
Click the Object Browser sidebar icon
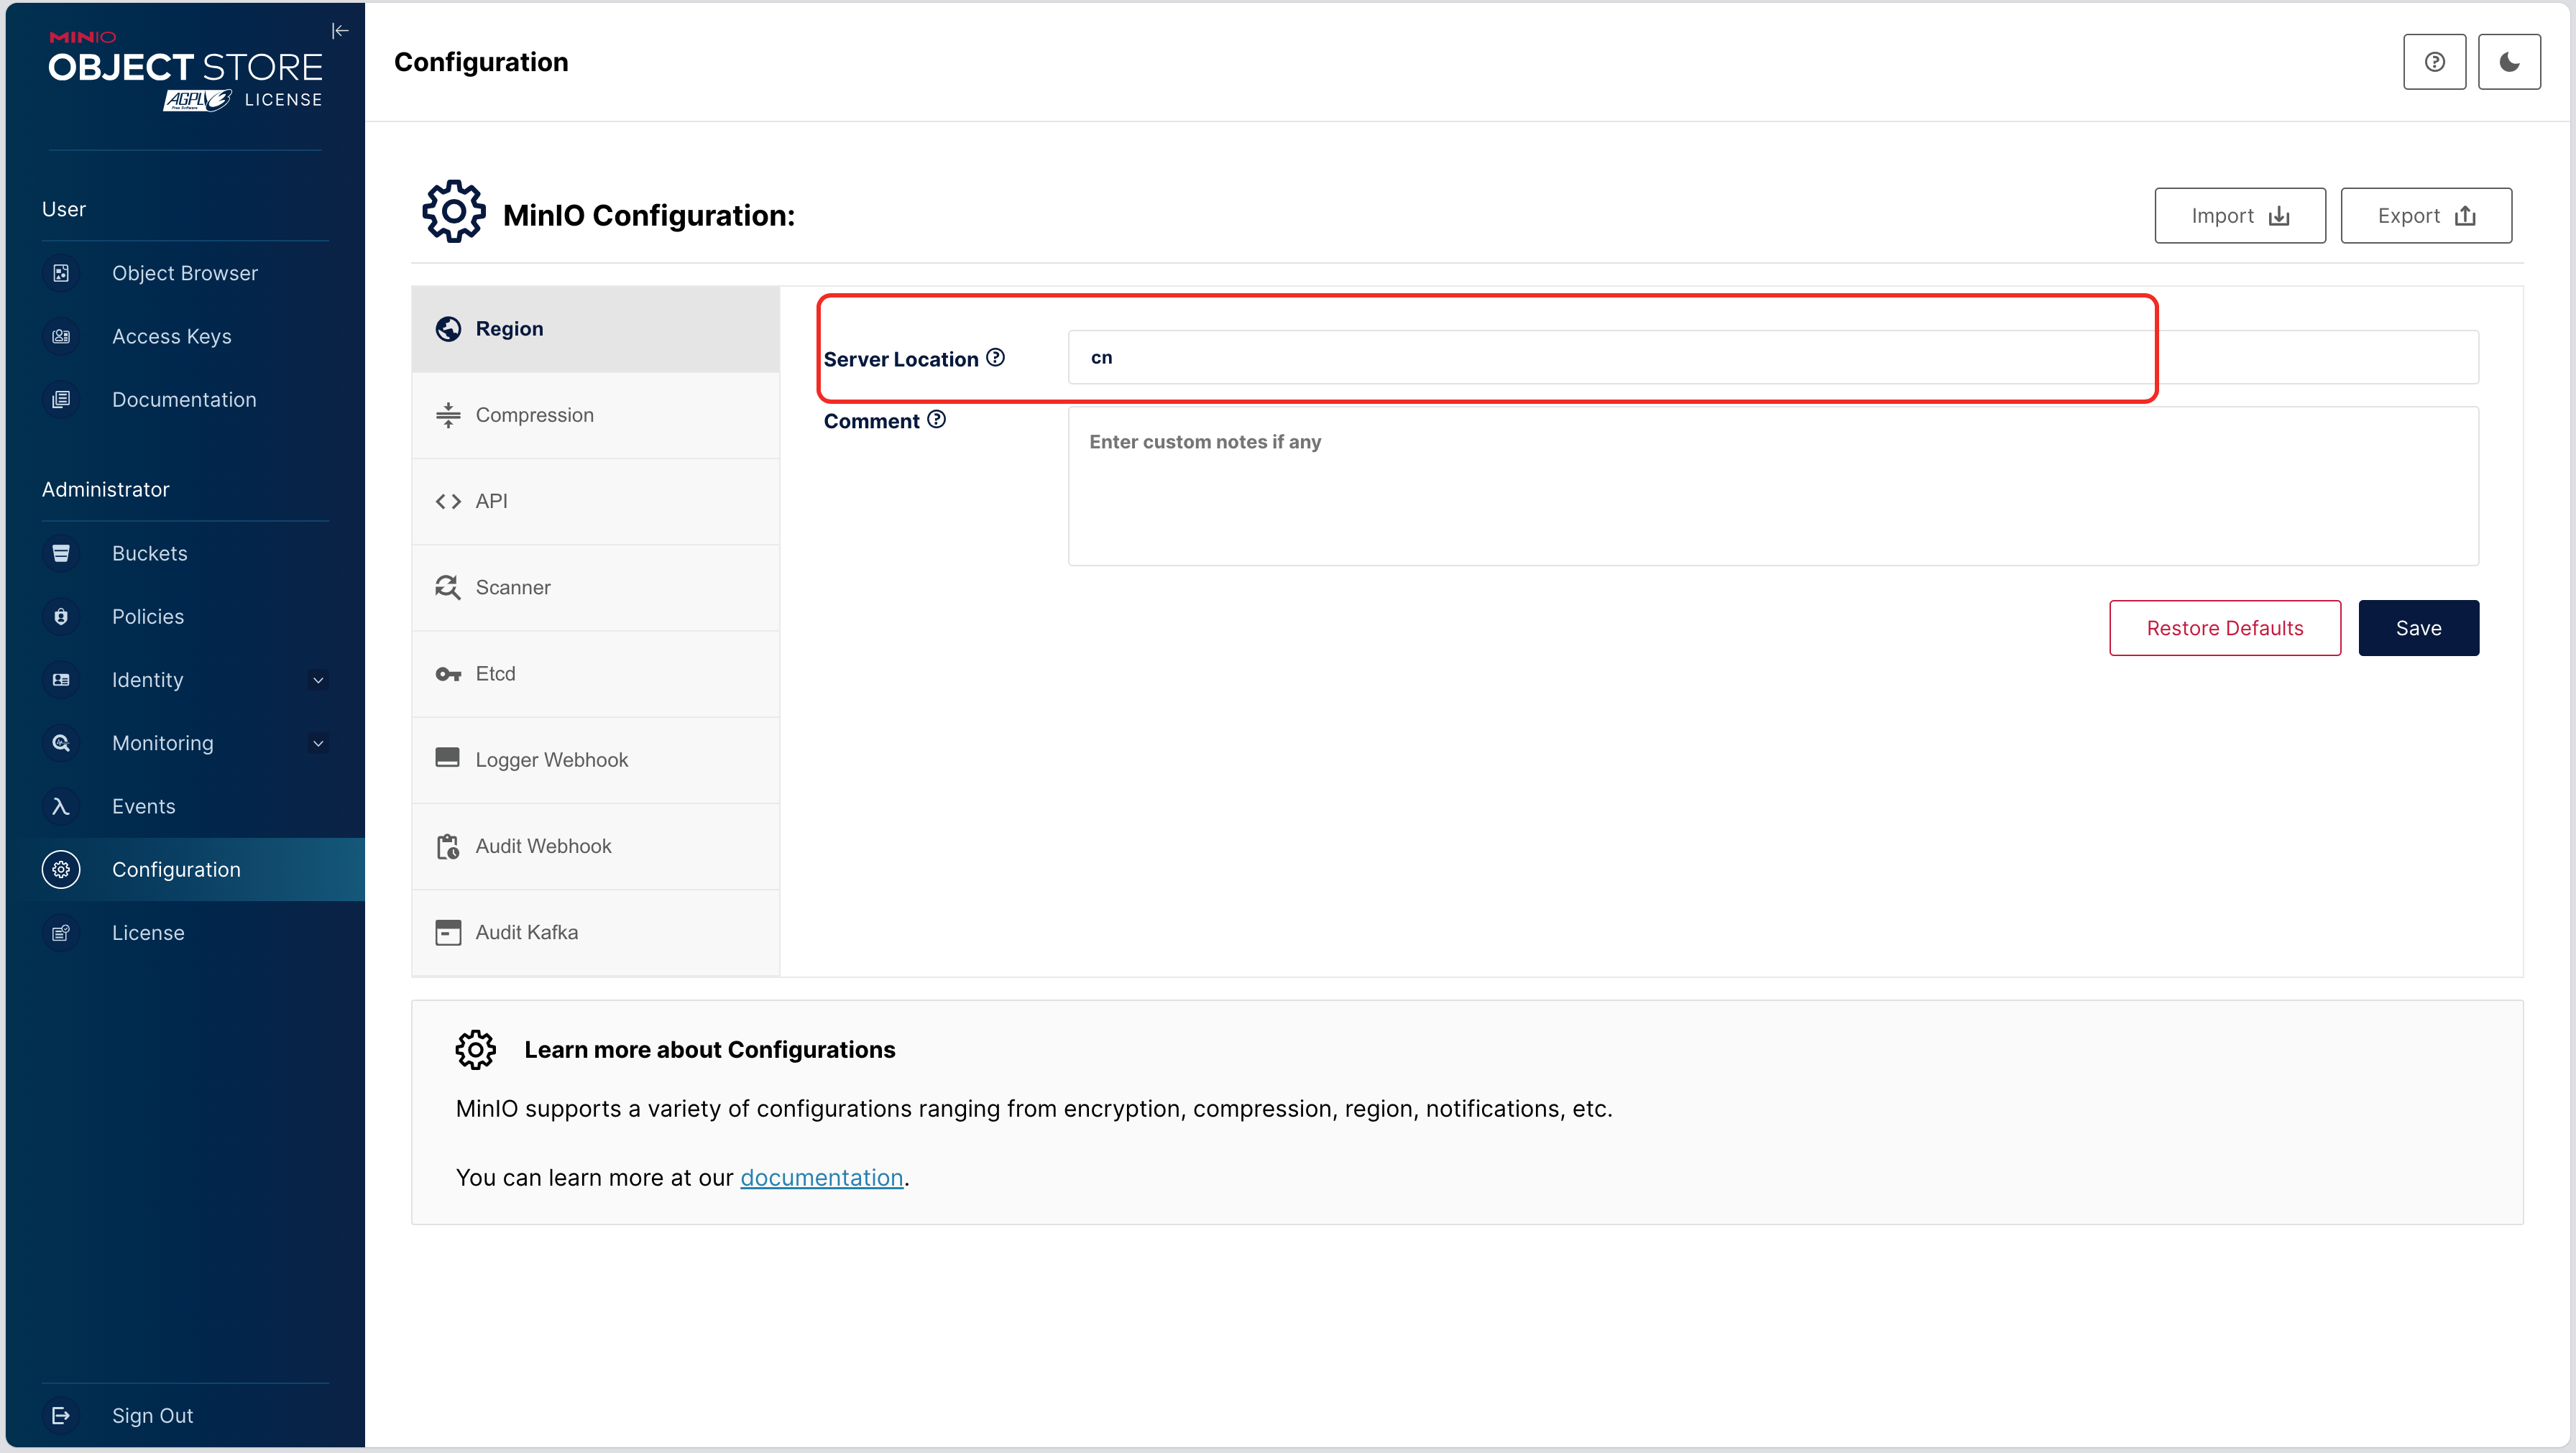click(x=61, y=273)
